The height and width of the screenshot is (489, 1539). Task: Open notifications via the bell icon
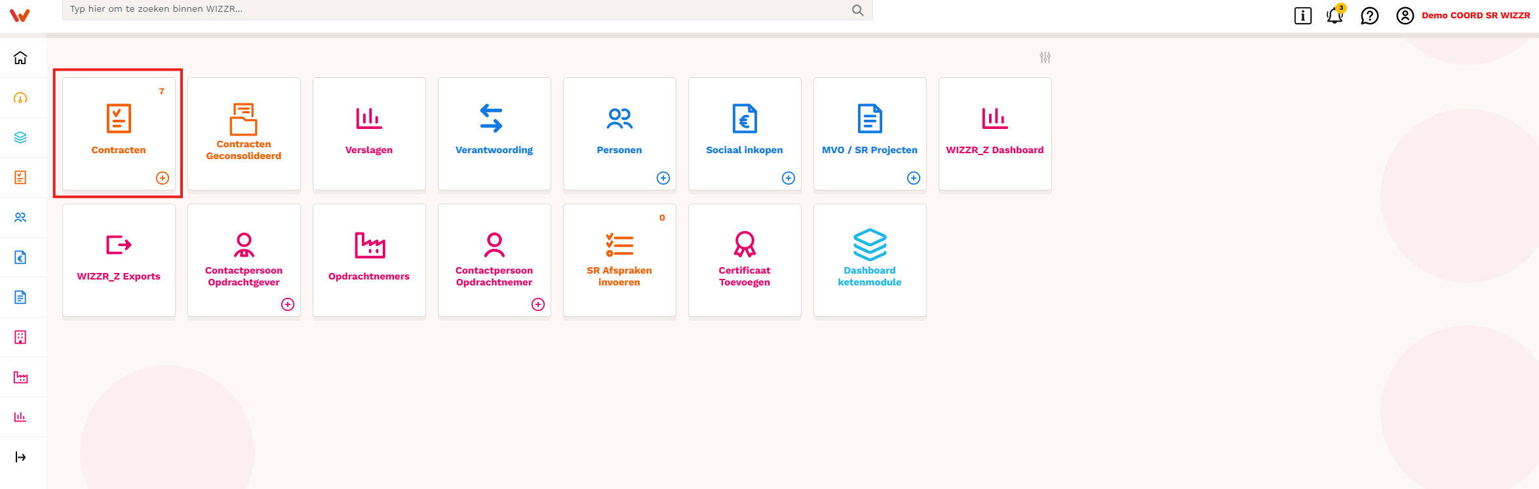point(1335,15)
